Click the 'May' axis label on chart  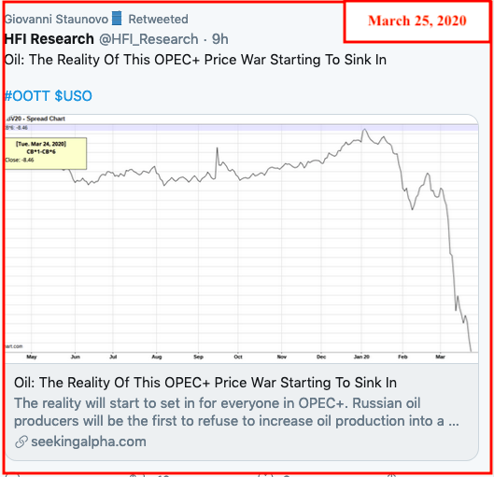point(32,357)
